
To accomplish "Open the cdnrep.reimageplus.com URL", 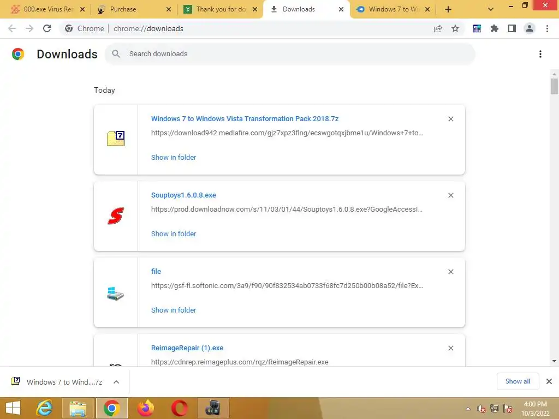I will pos(240,362).
